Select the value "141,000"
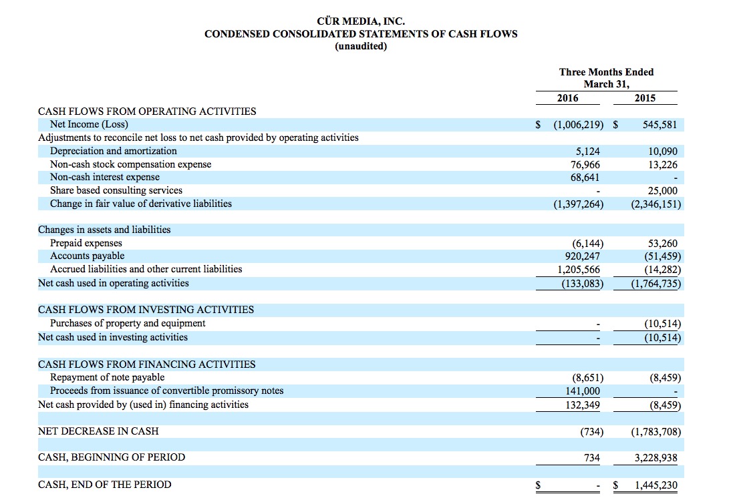Viewport: 733px width, 504px height. 583,391
